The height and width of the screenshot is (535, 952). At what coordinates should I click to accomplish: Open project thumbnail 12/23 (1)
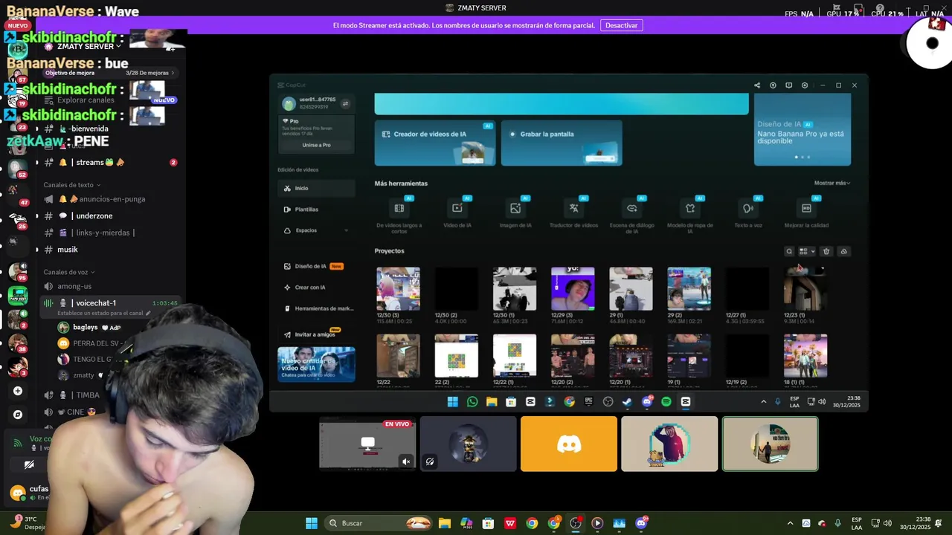pos(805,288)
